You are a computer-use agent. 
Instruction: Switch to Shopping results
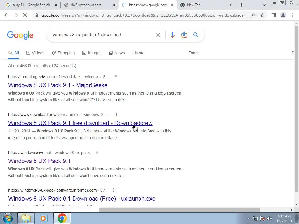[63, 53]
